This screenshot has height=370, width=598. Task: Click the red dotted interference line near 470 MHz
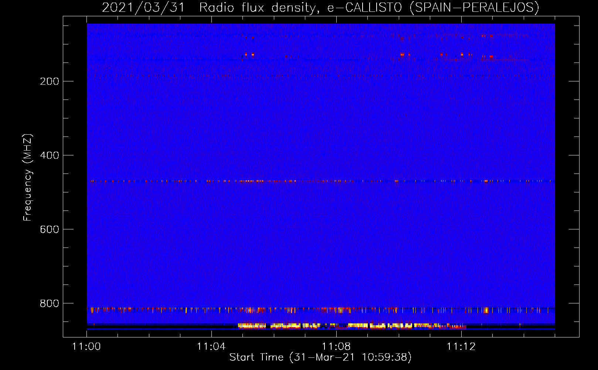321,181
